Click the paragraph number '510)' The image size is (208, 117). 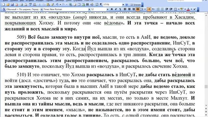(21, 75)
